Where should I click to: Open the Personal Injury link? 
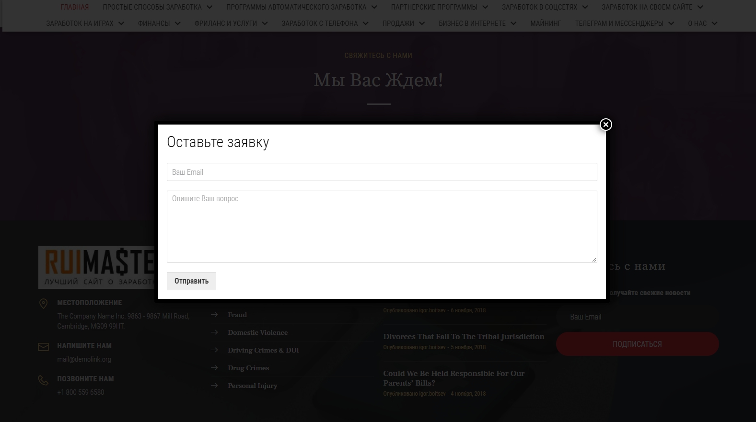[253, 386]
